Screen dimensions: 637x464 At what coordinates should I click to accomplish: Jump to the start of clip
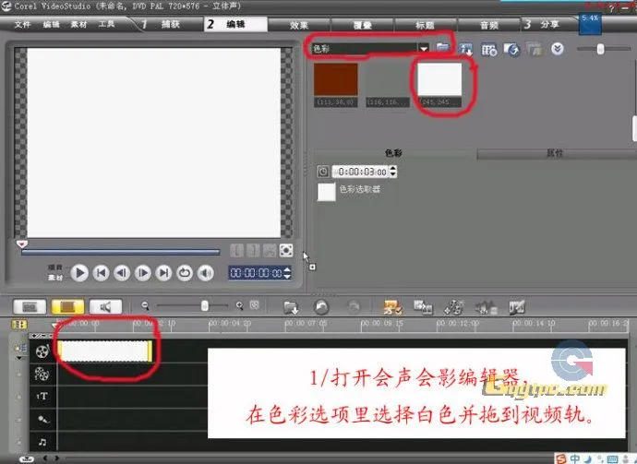point(101,273)
